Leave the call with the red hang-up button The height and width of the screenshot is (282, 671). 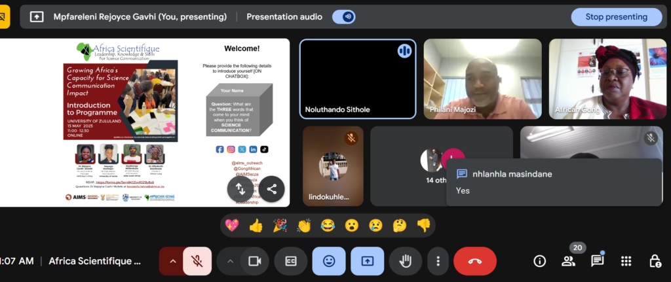[x=475, y=261]
